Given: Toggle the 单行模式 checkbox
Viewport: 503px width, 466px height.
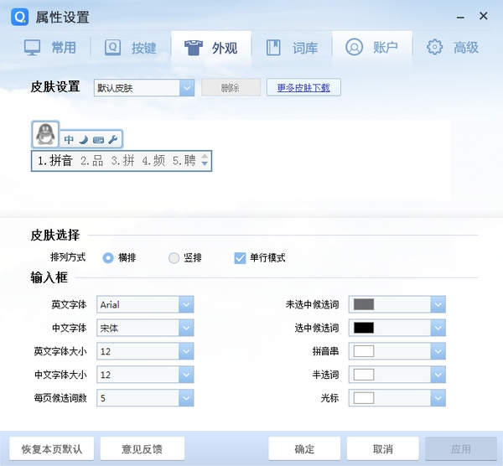Looking at the screenshot, I should [x=240, y=258].
